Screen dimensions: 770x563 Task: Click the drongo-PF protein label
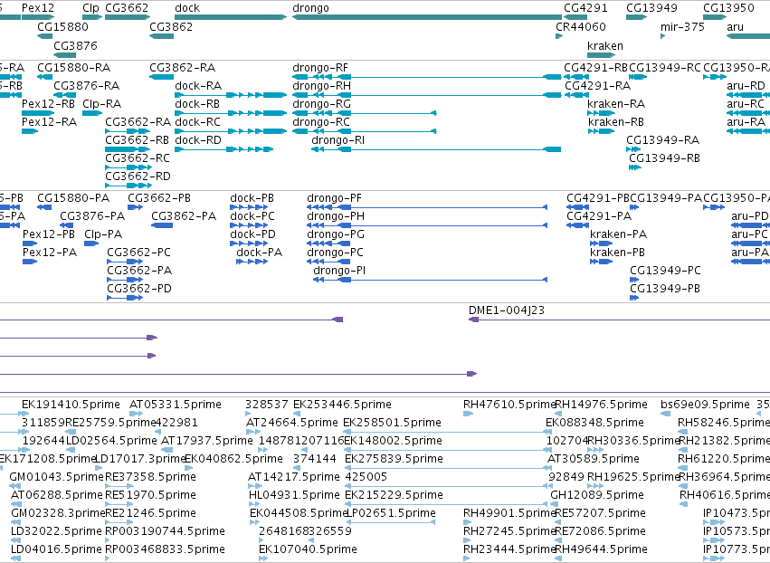pyautogui.click(x=334, y=198)
